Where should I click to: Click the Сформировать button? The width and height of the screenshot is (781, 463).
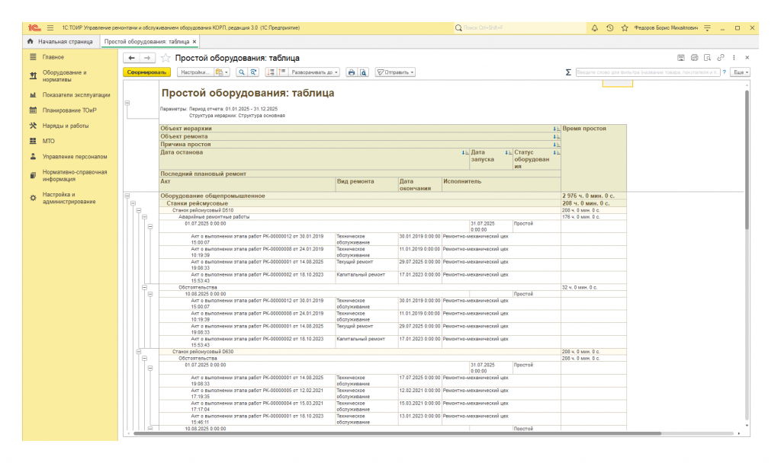point(146,72)
